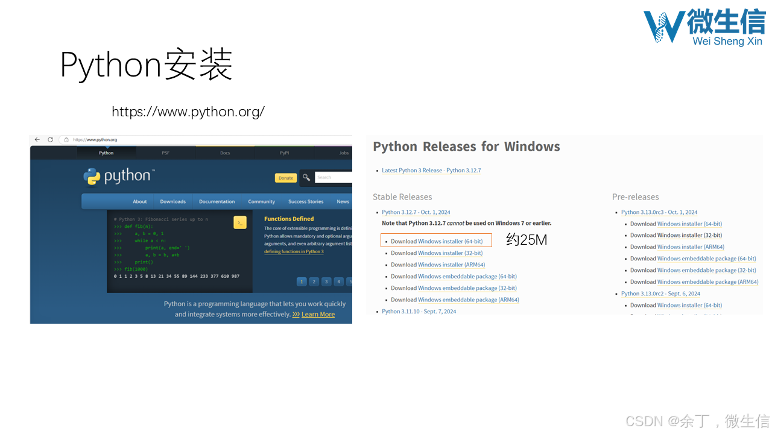
Task: Go to slide page 2 button
Action: pyautogui.click(x=314, y=281)
